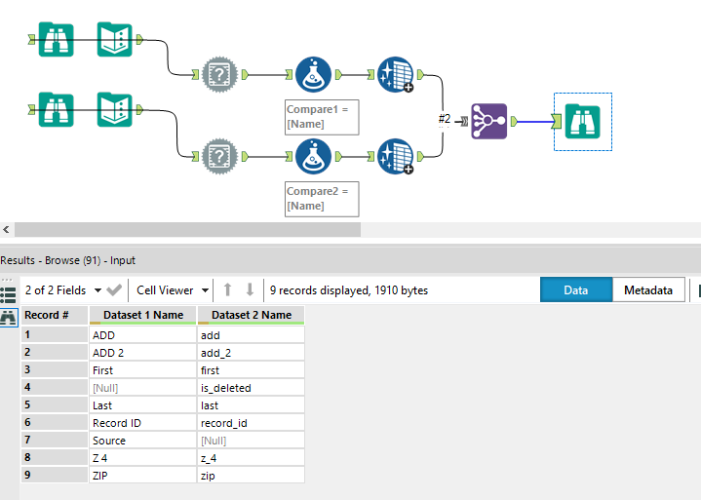Viewport: 701px width, 500px height.
Task: Select the [Null] cell in record 7
Action: coord(252,441)
